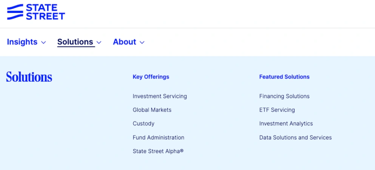Image resolution: width=375 pixels, height=170 pixels.
Task: Click the large Solutions heading
Action: (29, 77)
